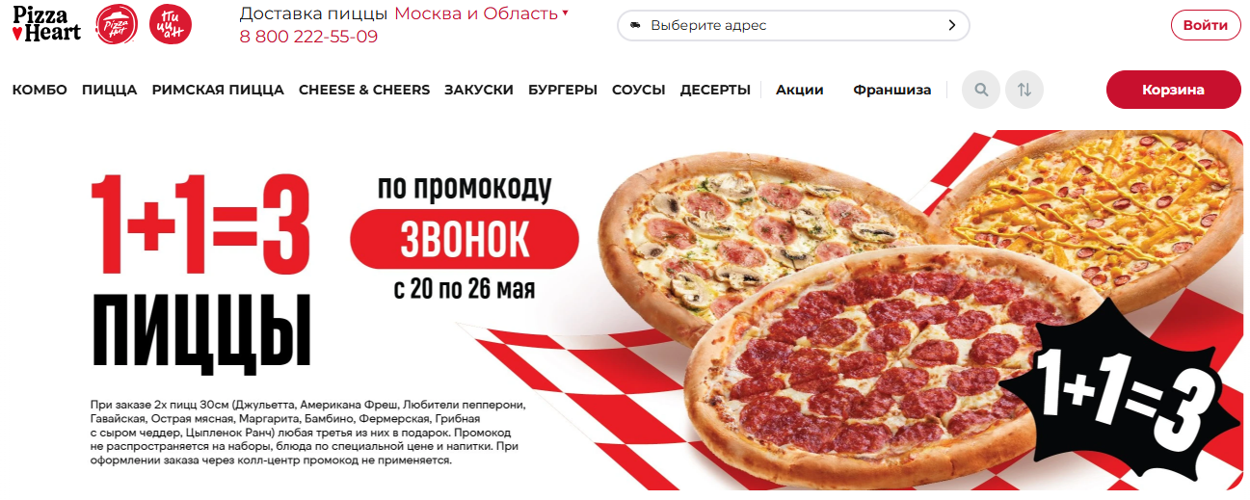Screen dimensions: 1250x500
Task: Click the delivery truck icon in address field
Action: click(634, 25)
